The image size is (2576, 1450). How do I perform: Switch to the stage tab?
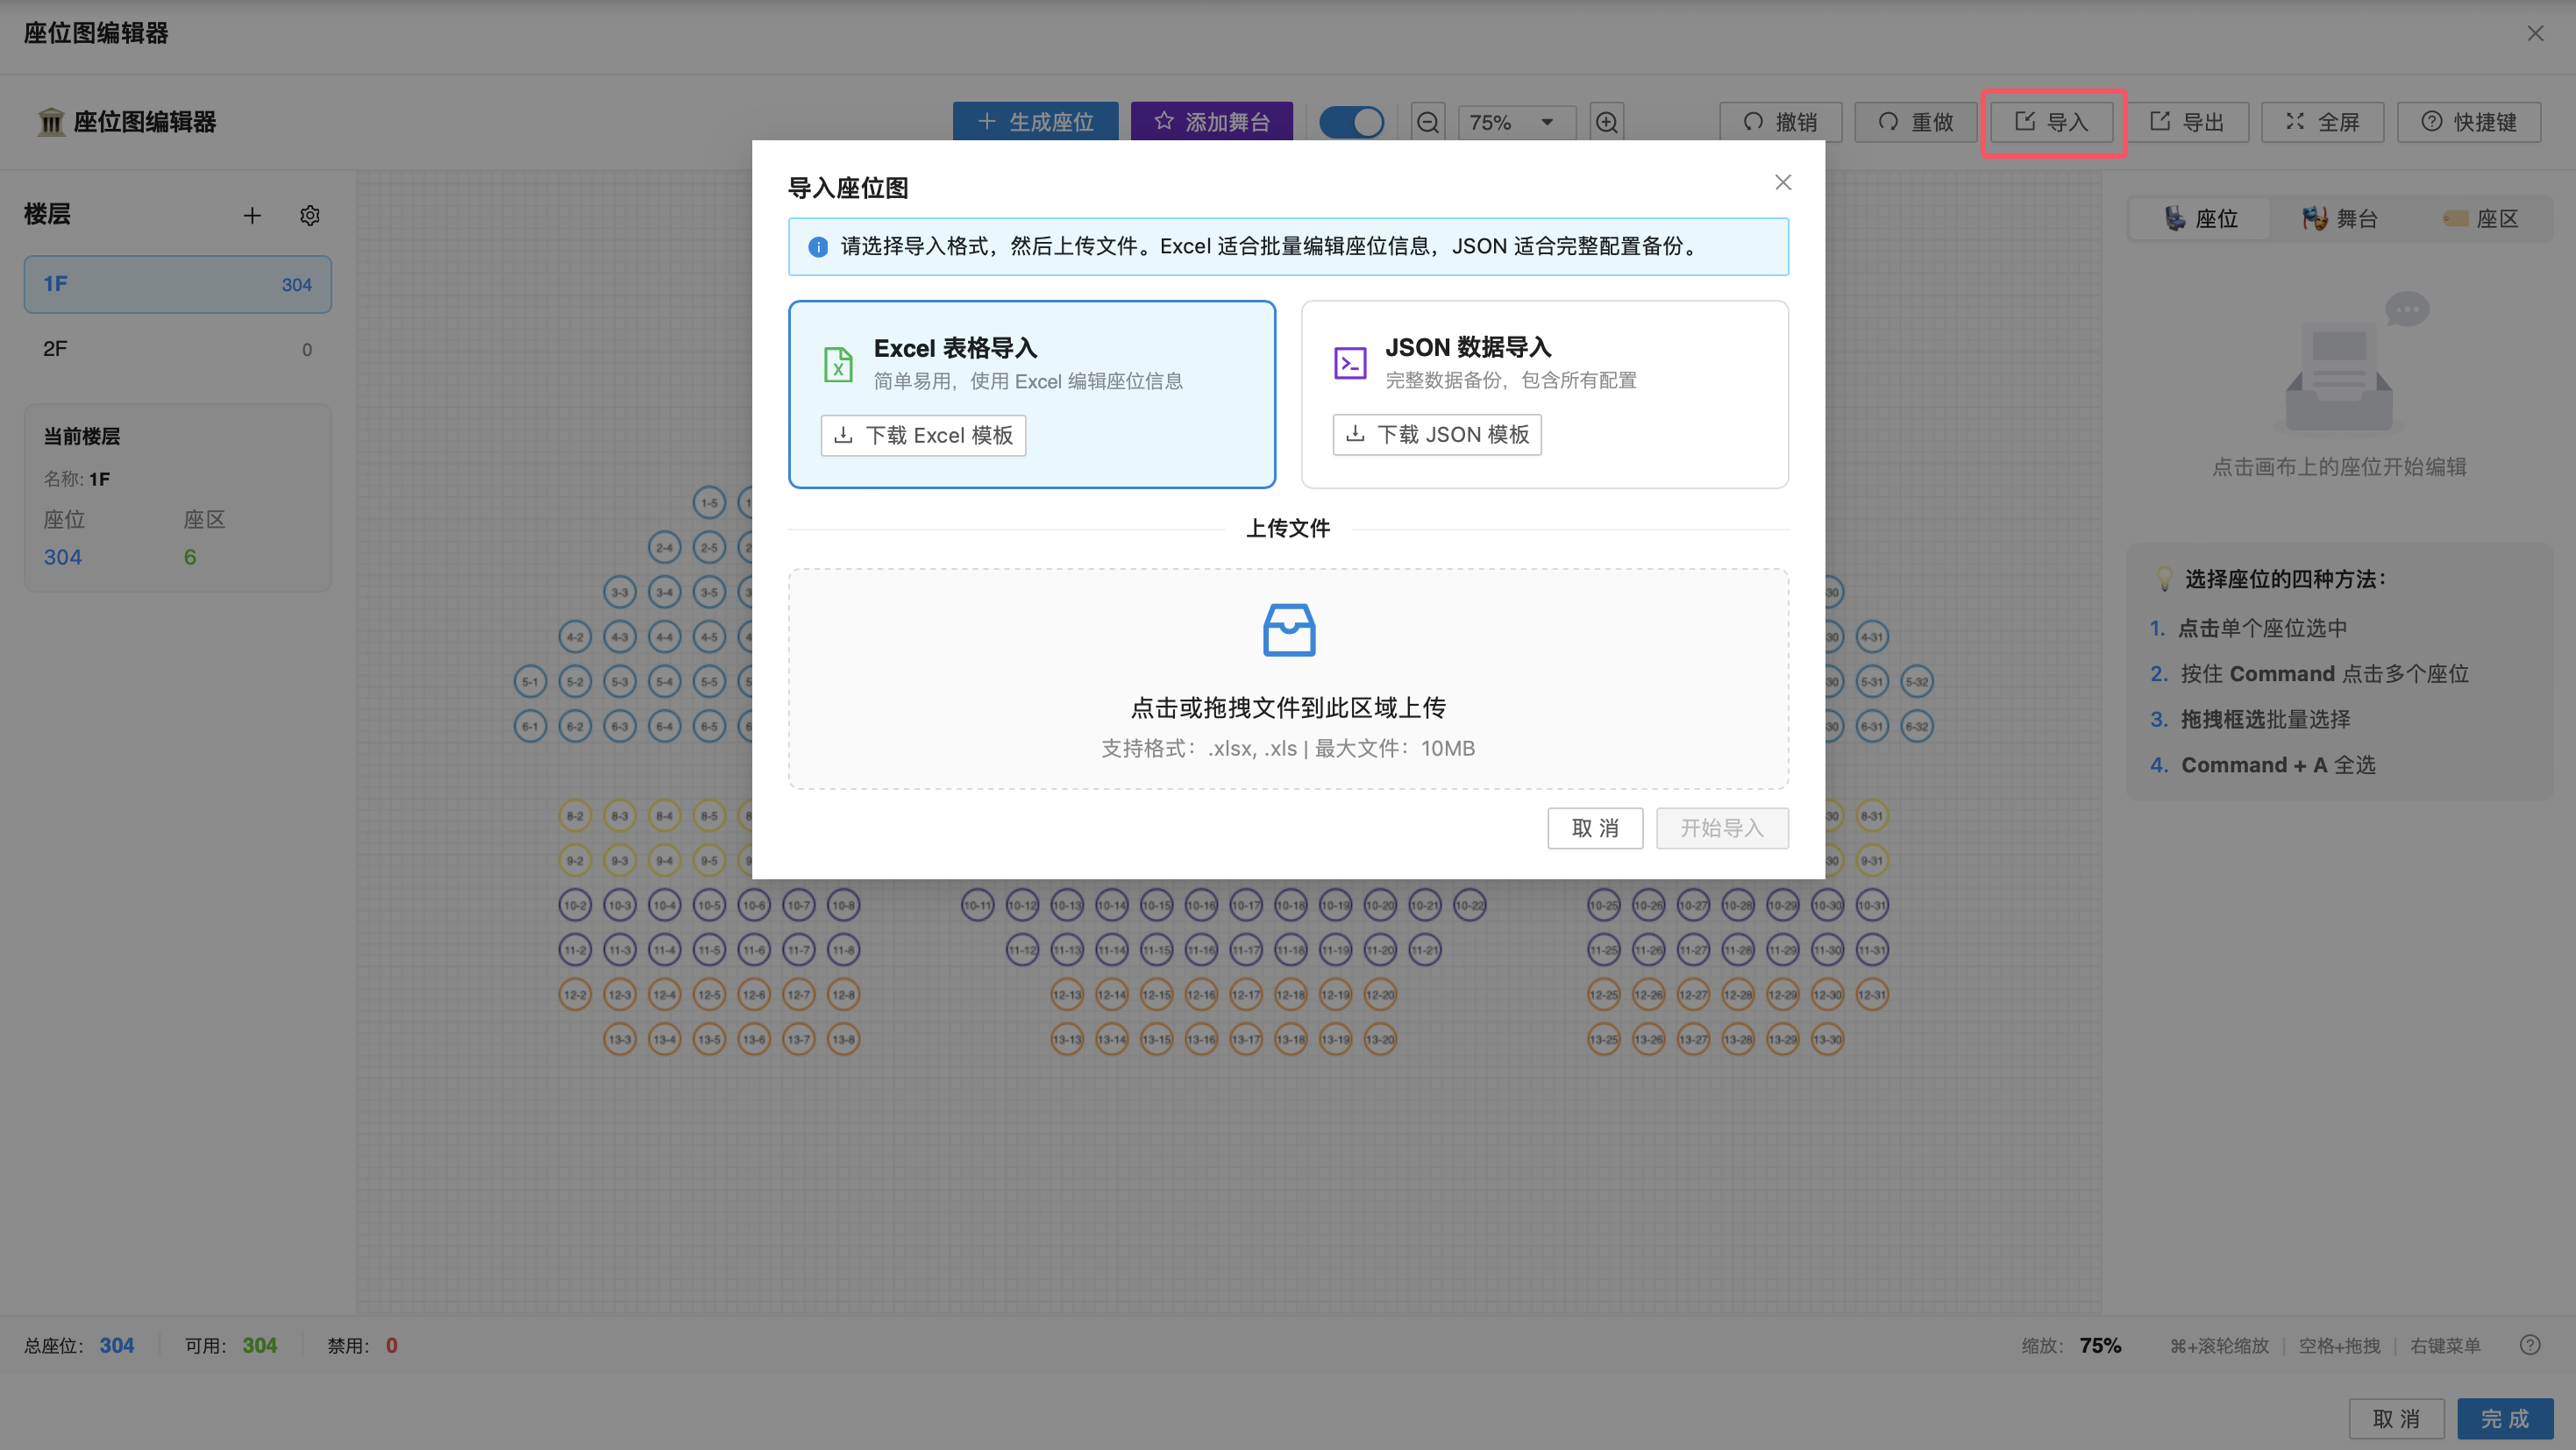pos(2339,218)
